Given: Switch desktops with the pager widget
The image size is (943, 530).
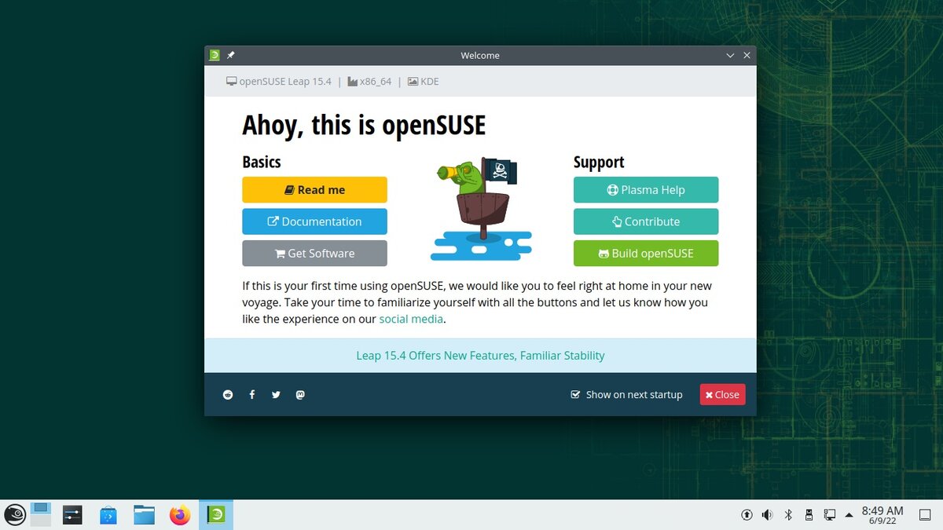Looking at the screenshot, I should click(x=41, y=514).
